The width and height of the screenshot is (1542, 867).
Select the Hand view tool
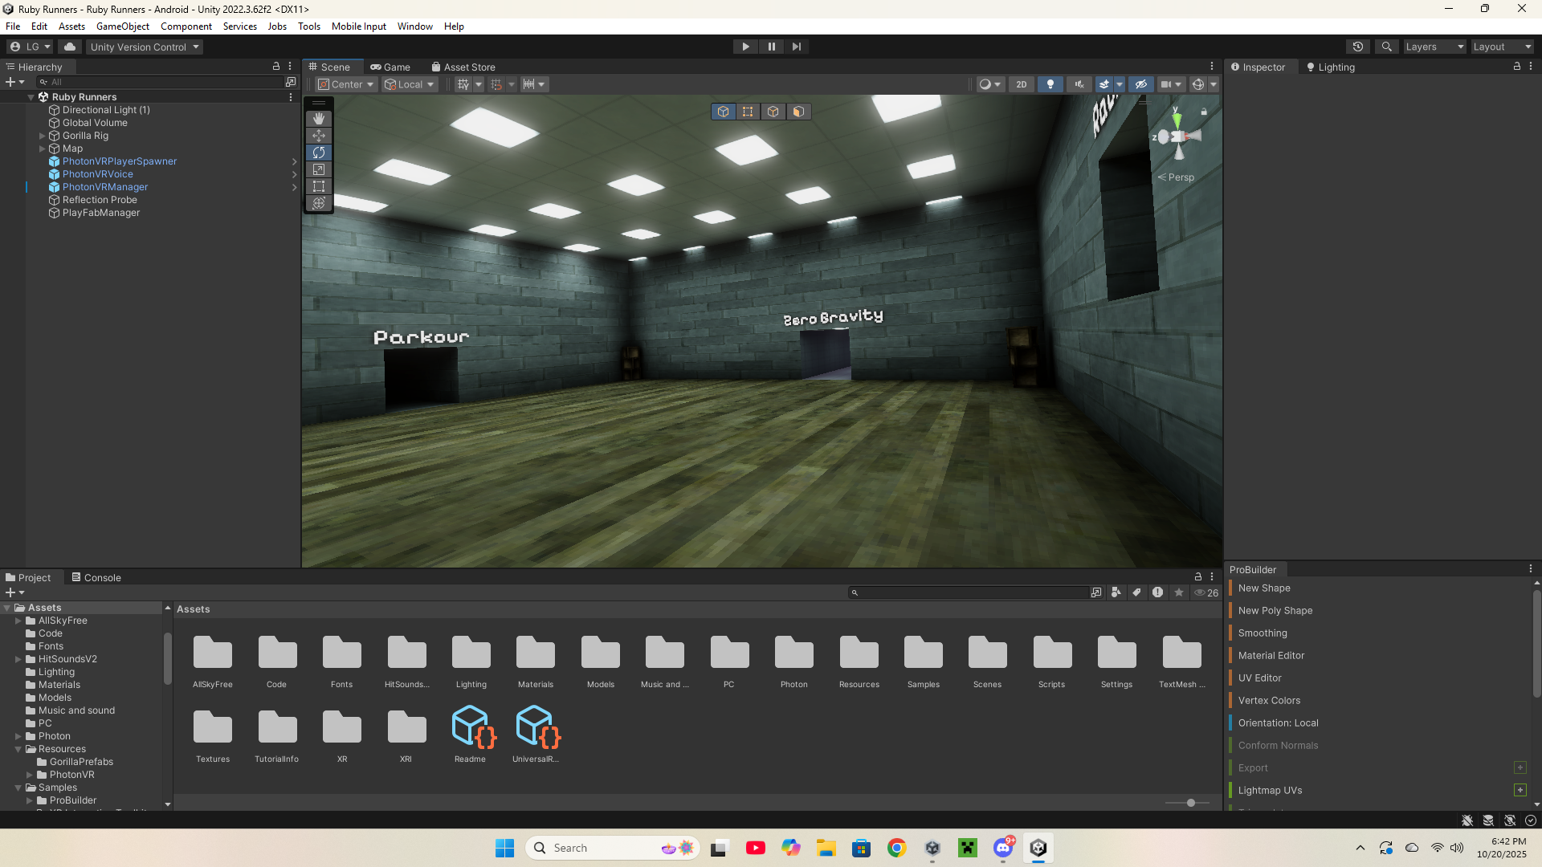coord(319,119)
